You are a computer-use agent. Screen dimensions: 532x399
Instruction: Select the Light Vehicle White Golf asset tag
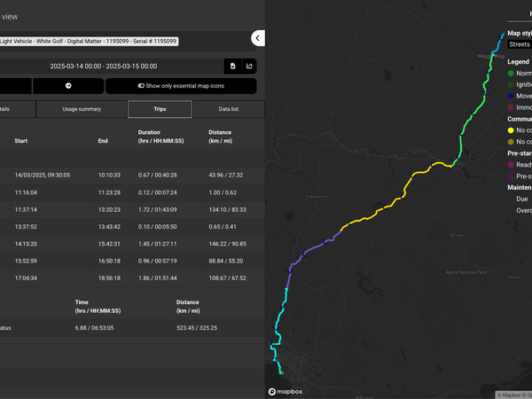(89, 41)
